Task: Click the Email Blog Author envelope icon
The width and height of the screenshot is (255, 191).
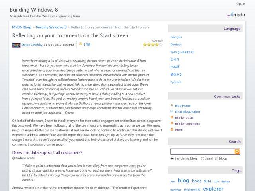Action: (x=171, y=112)
